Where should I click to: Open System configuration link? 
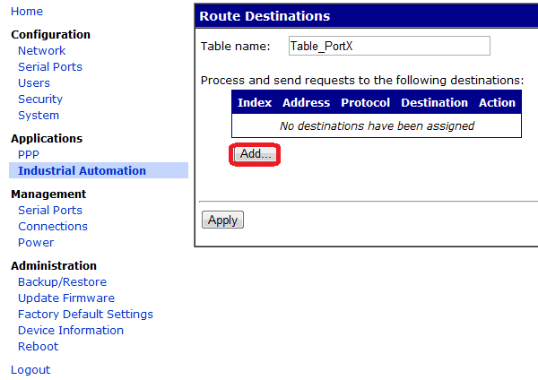coord(39,116)
